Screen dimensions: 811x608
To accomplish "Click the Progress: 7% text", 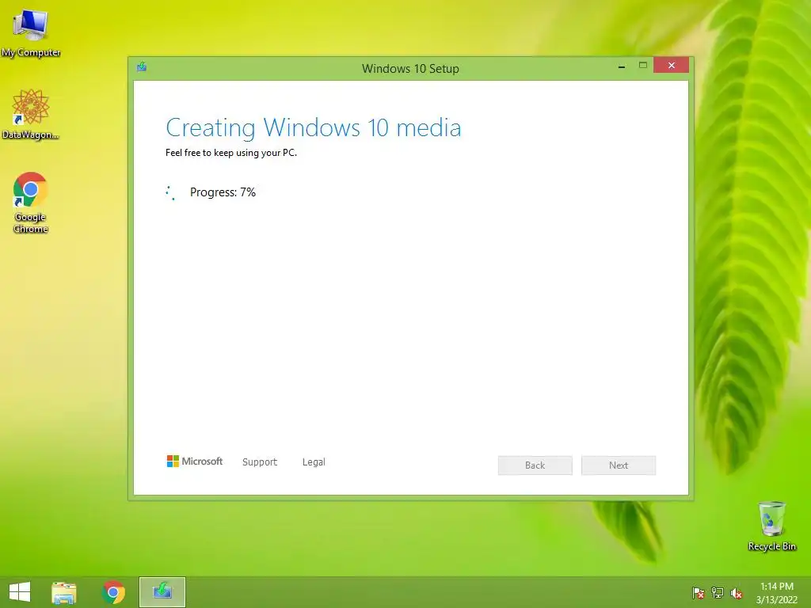I will pos(223,192).
